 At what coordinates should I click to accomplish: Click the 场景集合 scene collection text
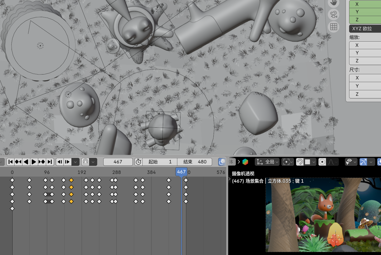[255, 181]
